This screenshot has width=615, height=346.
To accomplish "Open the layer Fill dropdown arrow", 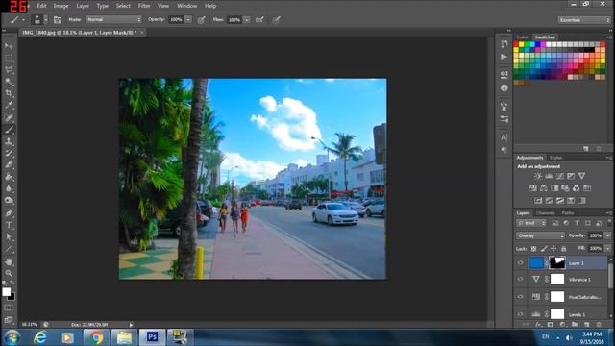I will coord(608,248).
